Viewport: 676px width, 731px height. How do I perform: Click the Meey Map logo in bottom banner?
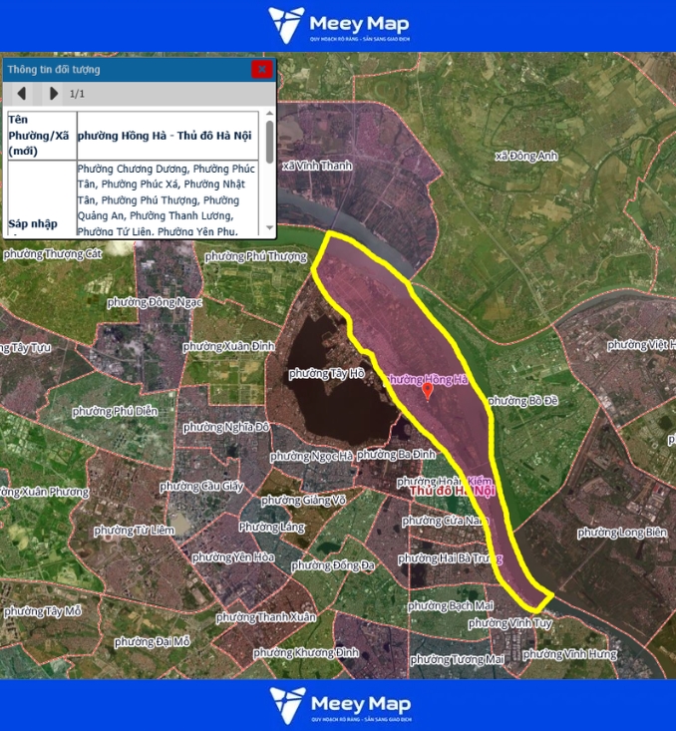click(338, 704)
